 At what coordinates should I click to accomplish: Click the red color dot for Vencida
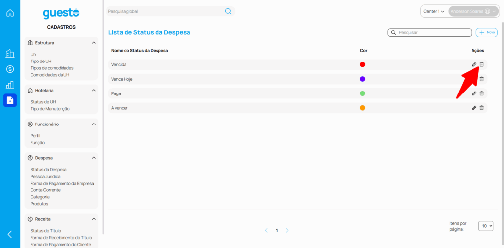362,64
